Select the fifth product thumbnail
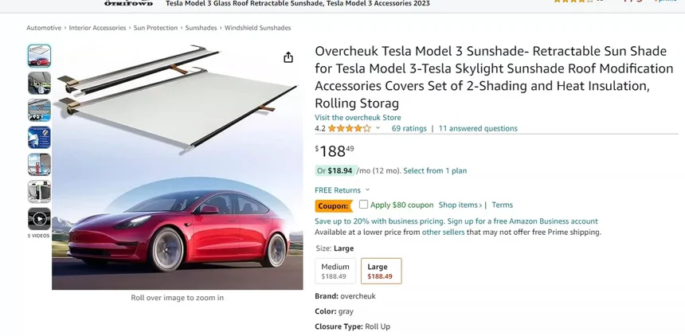The width and height of the screenshot is (685, 336). pos(39,165)
